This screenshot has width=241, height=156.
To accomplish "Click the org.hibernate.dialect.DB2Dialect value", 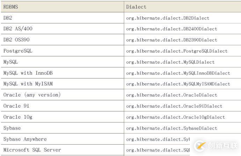I will point(173,18).
